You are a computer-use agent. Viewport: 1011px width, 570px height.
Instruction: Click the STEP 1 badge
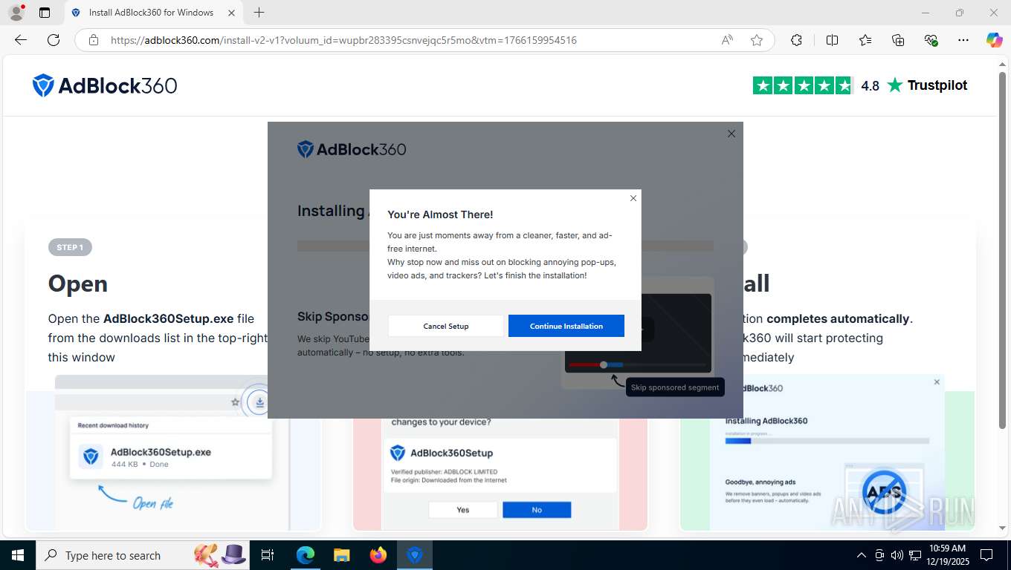pyautogui.click(x=70, y=247)
